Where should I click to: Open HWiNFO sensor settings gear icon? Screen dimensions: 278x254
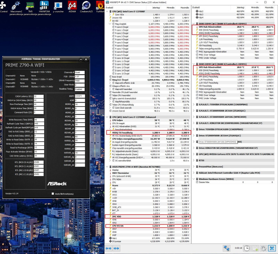click(x=264, y=248)
